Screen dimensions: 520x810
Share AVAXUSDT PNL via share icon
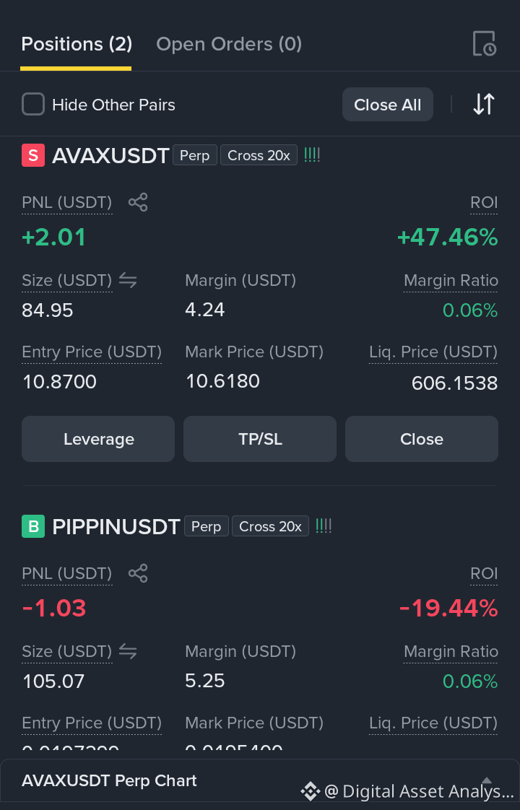tap(138, 202)
